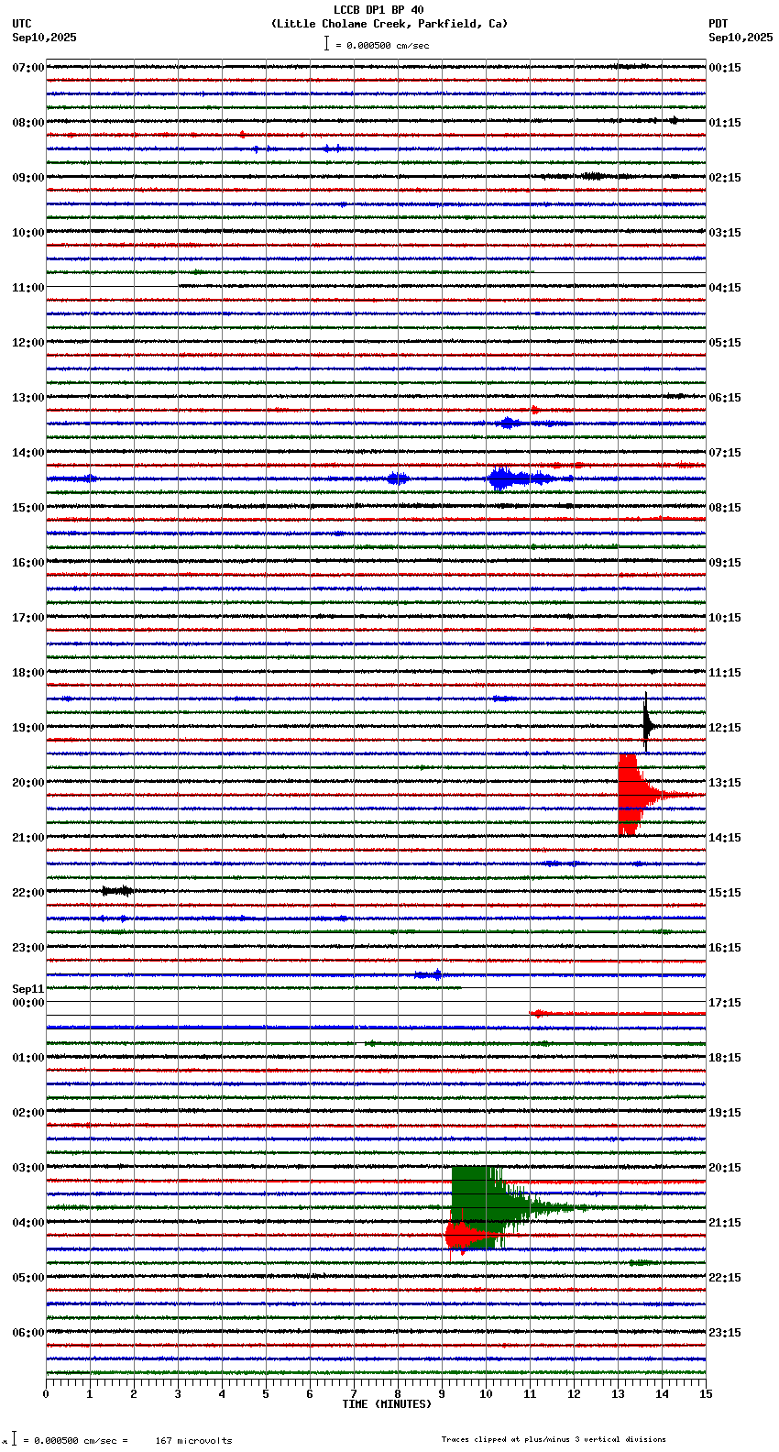Viewport: 779px width, 1452px height.
Task: Click the PDT time label '07:15'
Action: click(x=725, y=453)
